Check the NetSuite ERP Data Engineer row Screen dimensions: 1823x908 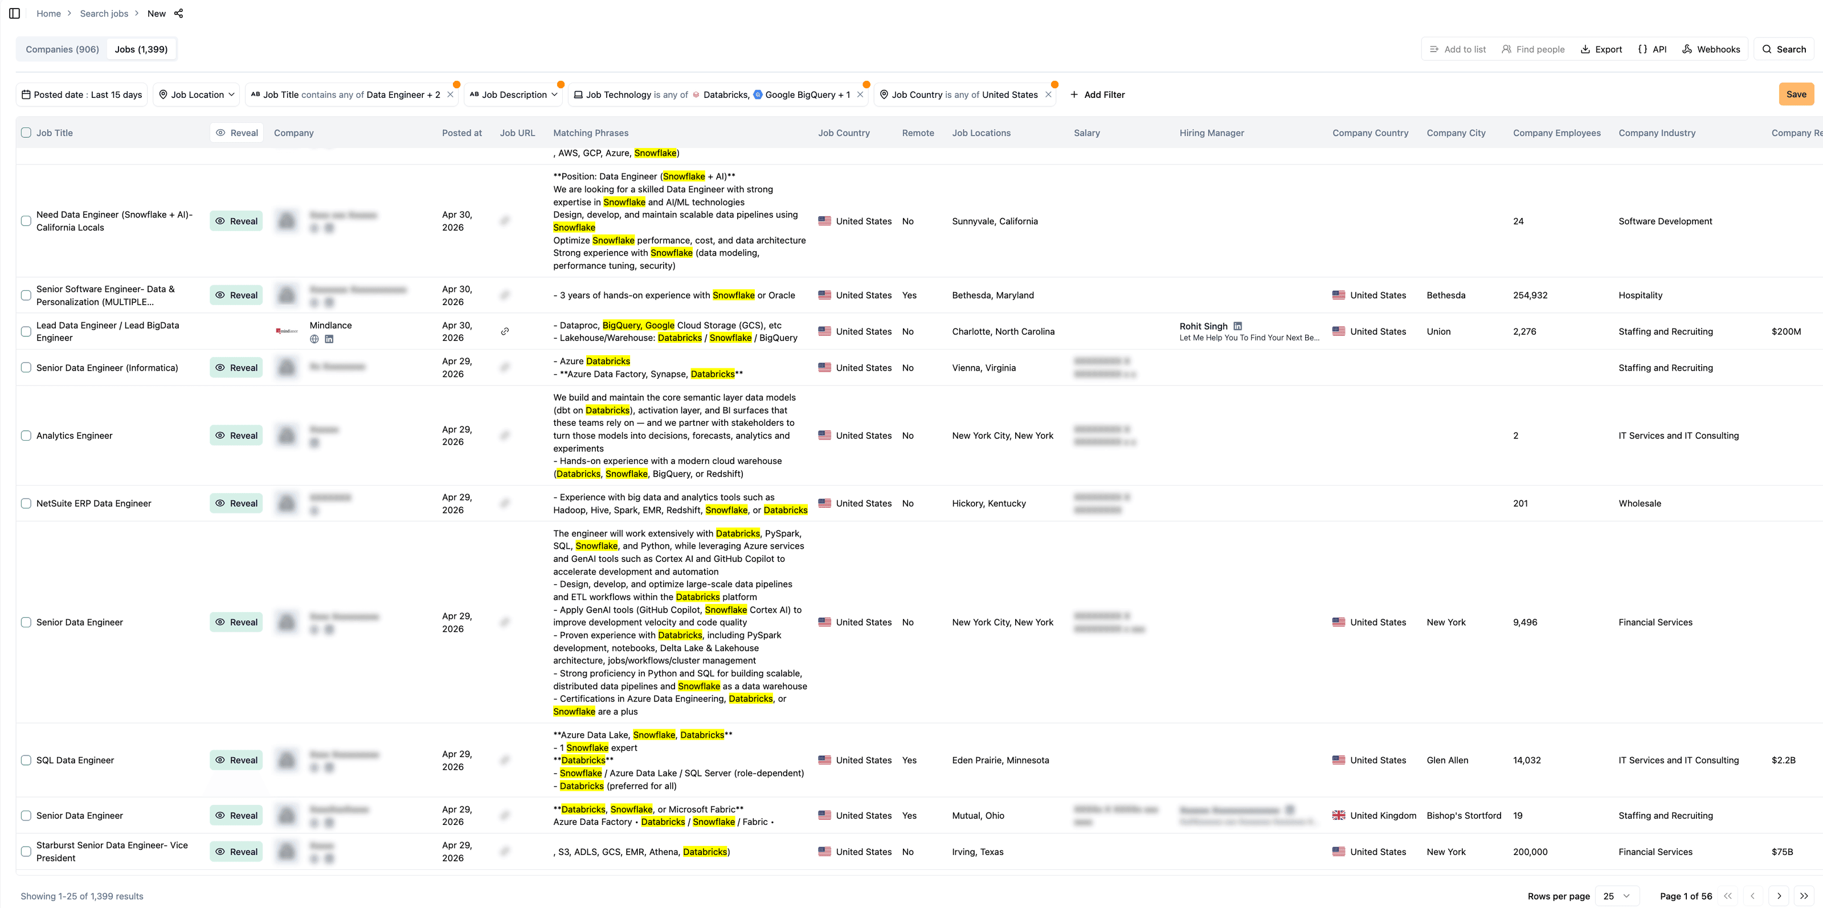(26, 503)
